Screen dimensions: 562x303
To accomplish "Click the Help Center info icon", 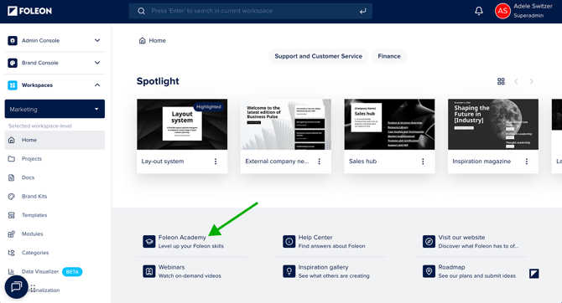I will point(289,241).
